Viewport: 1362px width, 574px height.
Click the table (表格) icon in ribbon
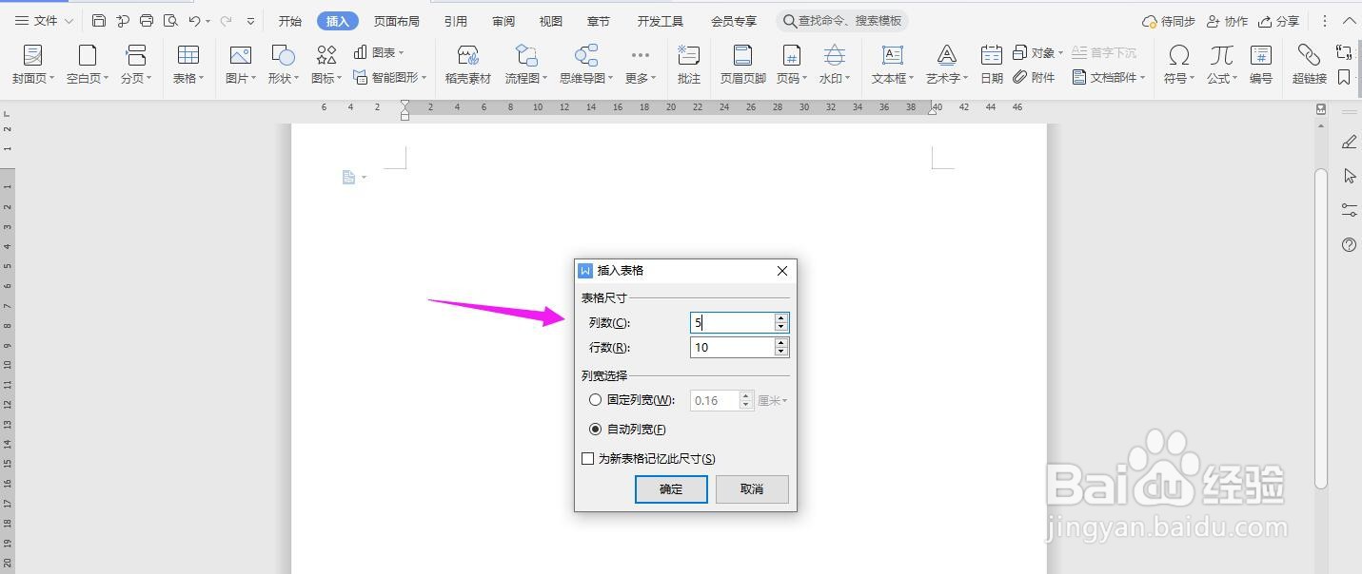click(188, 55)
